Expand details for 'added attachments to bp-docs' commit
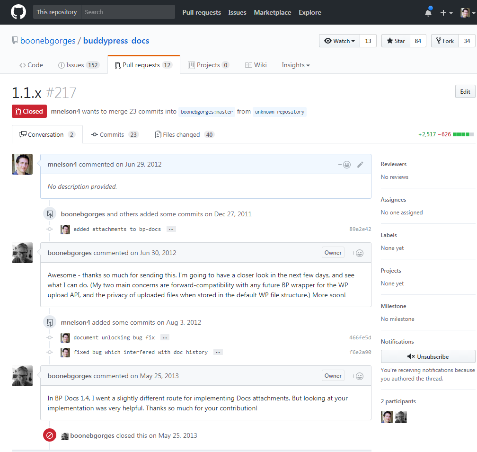The image size is (477, 452). pos(171,229)
